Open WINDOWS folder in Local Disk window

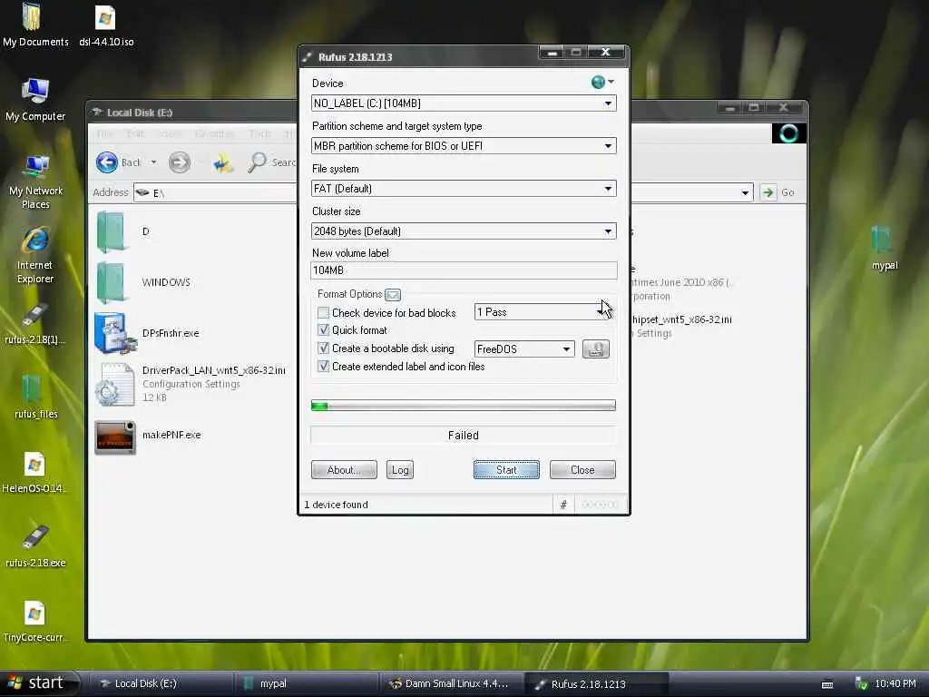point(143,283)
